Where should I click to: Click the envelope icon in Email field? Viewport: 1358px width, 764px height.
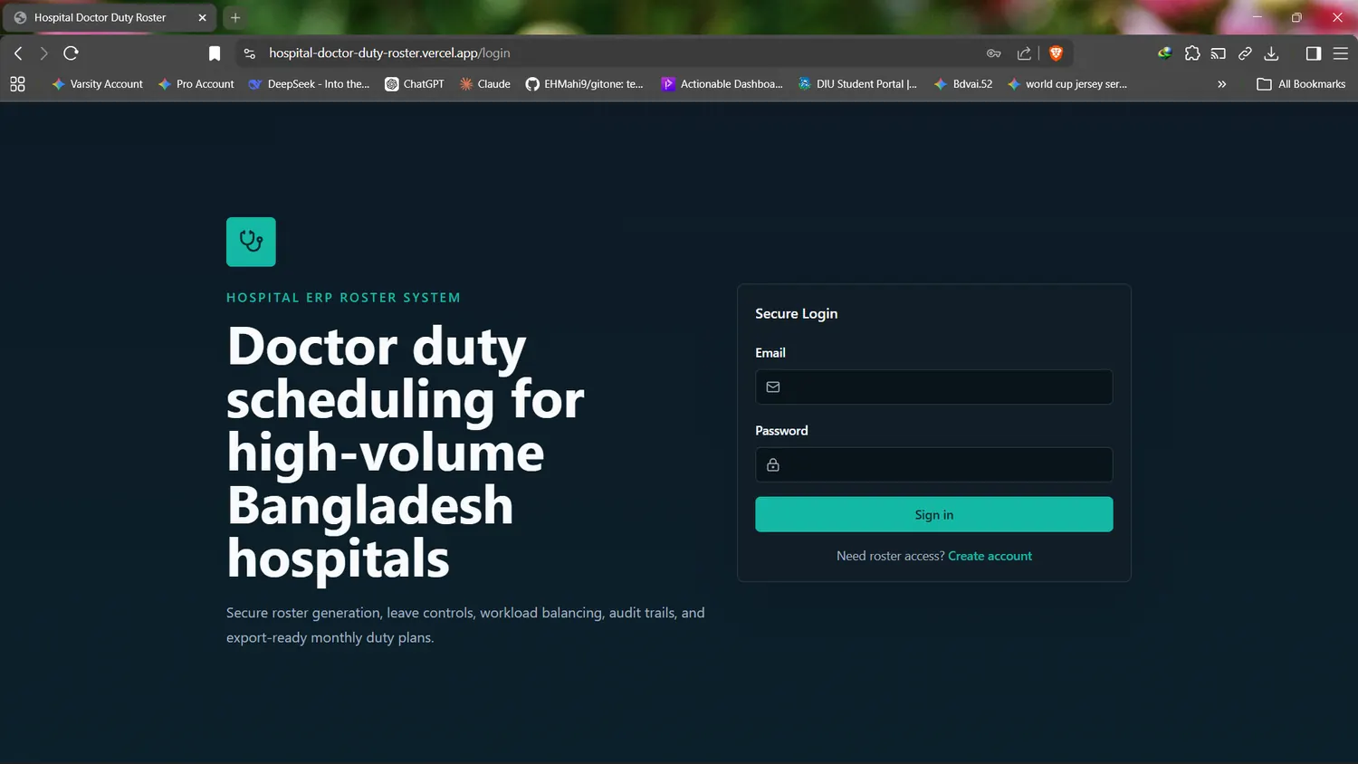coord(773,387)
